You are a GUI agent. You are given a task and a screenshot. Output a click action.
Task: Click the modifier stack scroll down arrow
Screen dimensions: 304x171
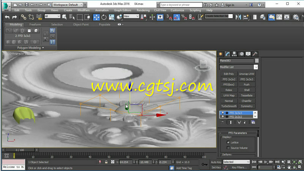(x=255, y=116)
